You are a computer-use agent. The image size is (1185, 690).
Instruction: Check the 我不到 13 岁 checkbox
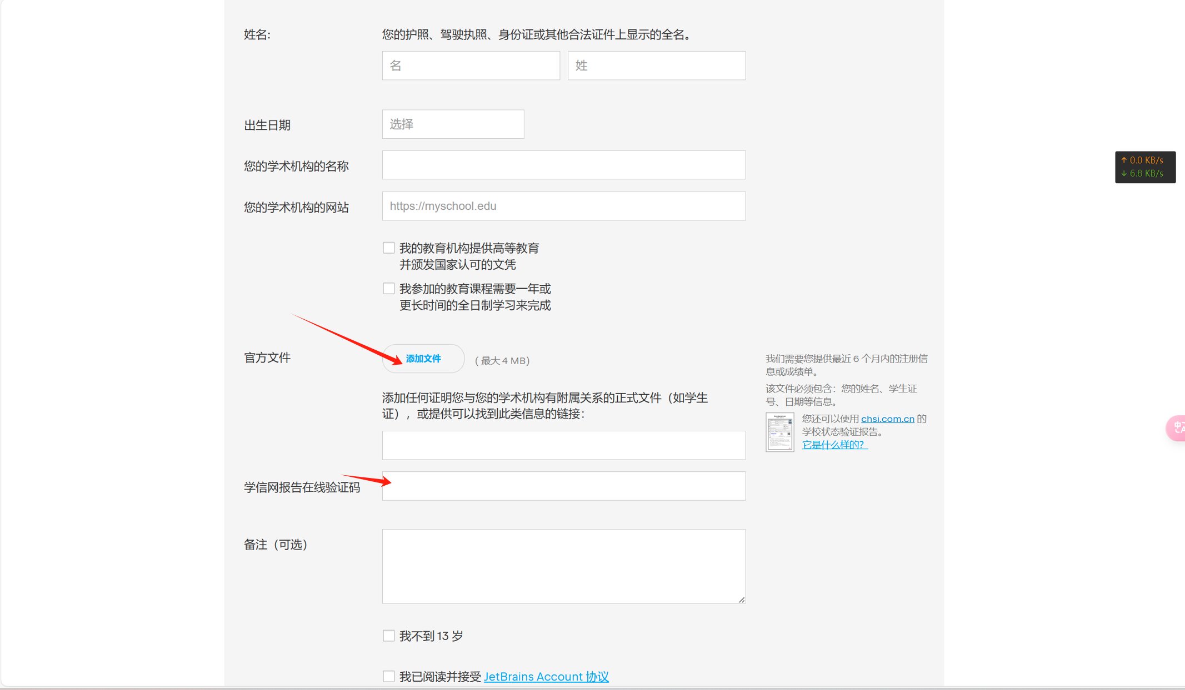[389, 636]
